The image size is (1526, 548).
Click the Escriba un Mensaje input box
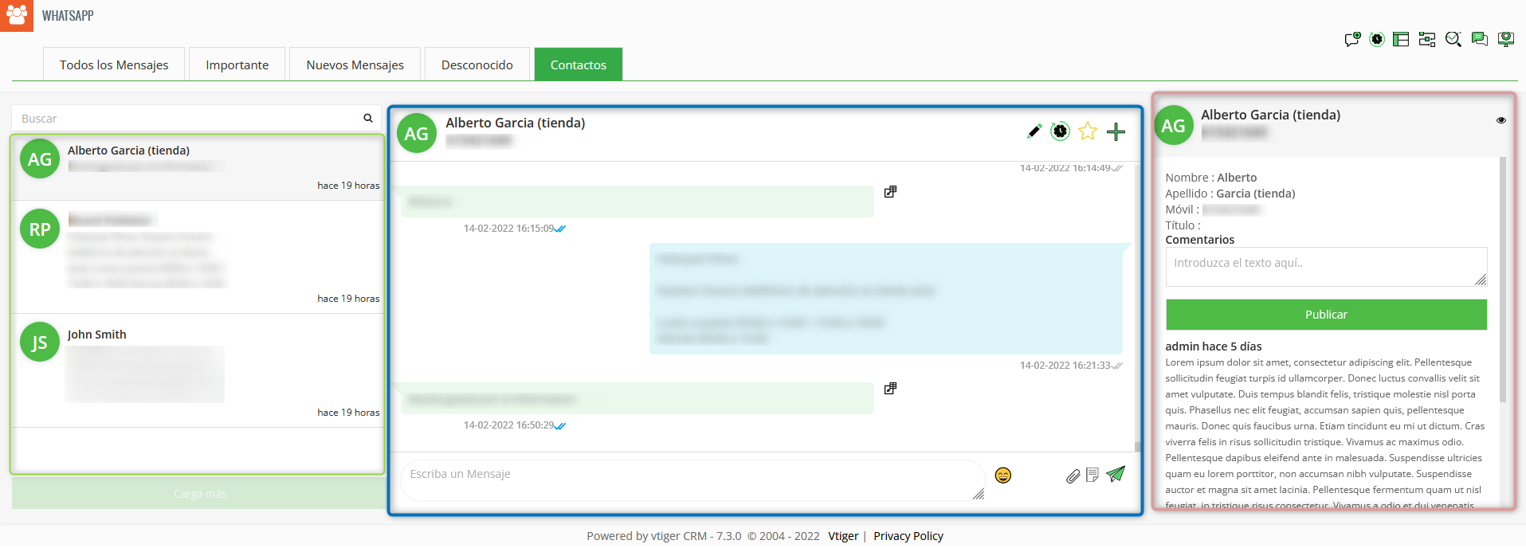[x=692, y=480]
